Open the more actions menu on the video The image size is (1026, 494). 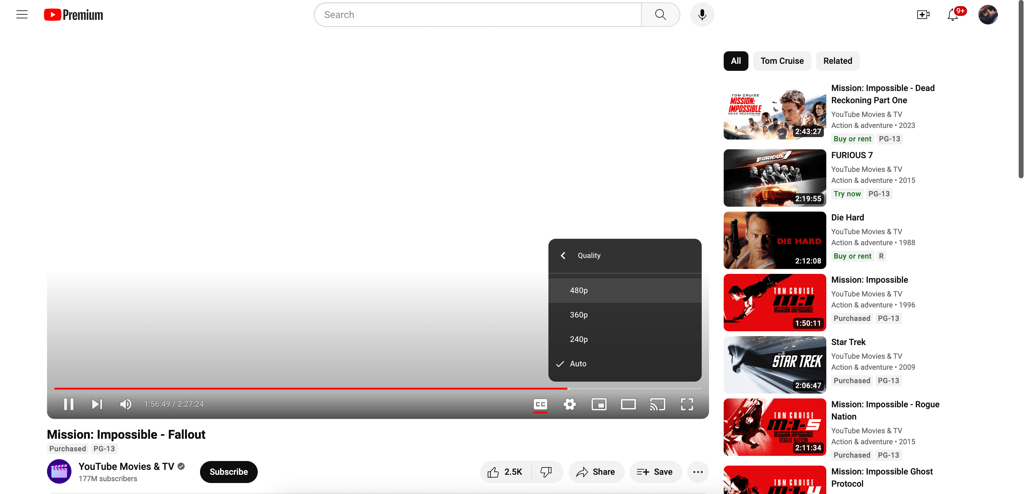698,472
